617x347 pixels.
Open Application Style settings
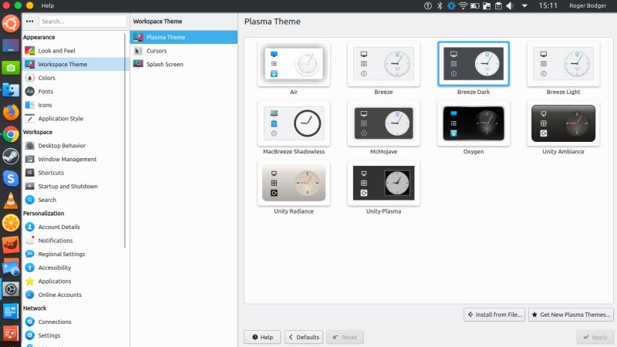click(60, 119)
